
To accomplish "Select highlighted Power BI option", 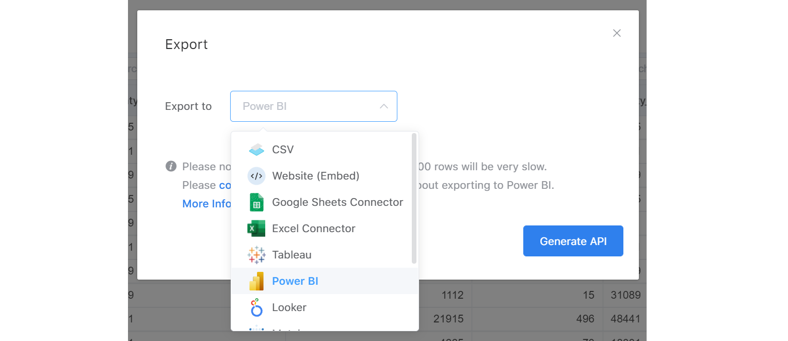I will pyautogui.click(x=325, y=281).
